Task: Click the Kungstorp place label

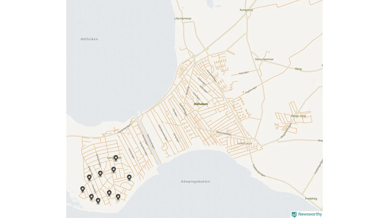Action: tap(246, 10)
